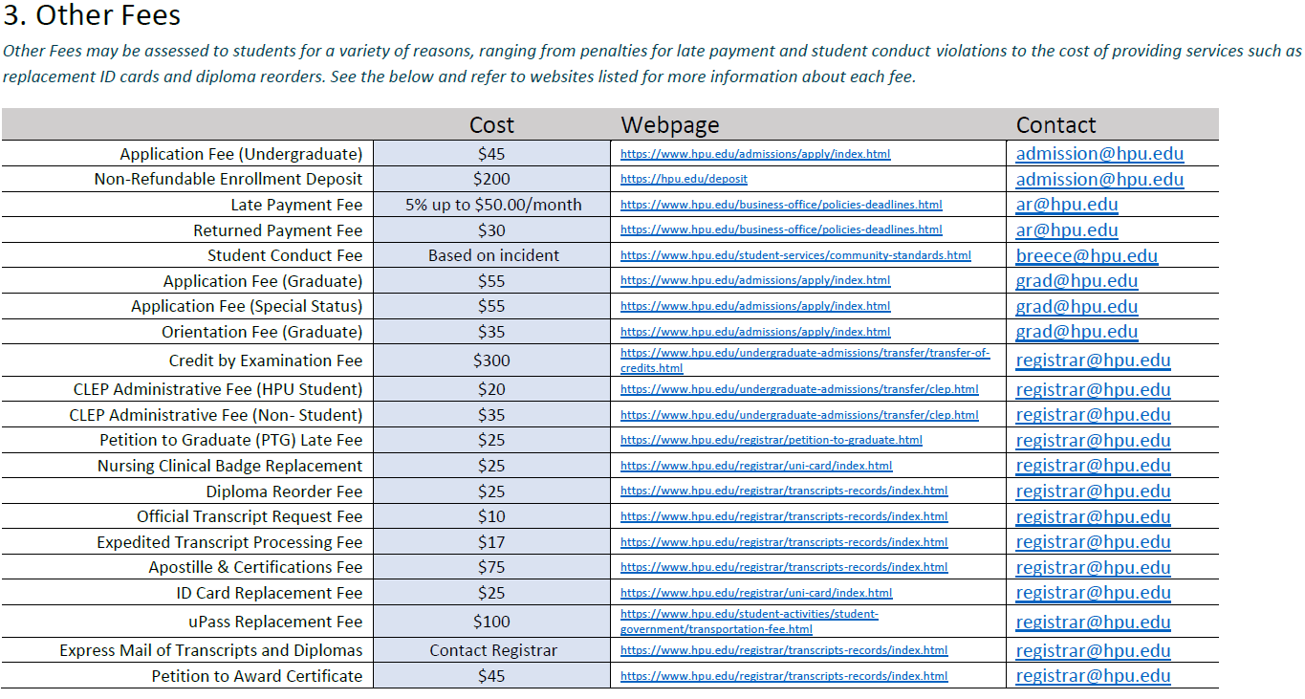Open the Official Transcript Request Fee webpage link
Screen dimensions: 1305x699
coord(784,517)
